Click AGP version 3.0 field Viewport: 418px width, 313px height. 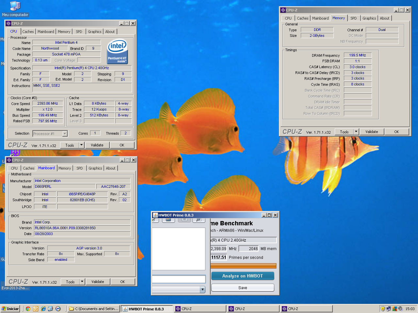point(89,248)
